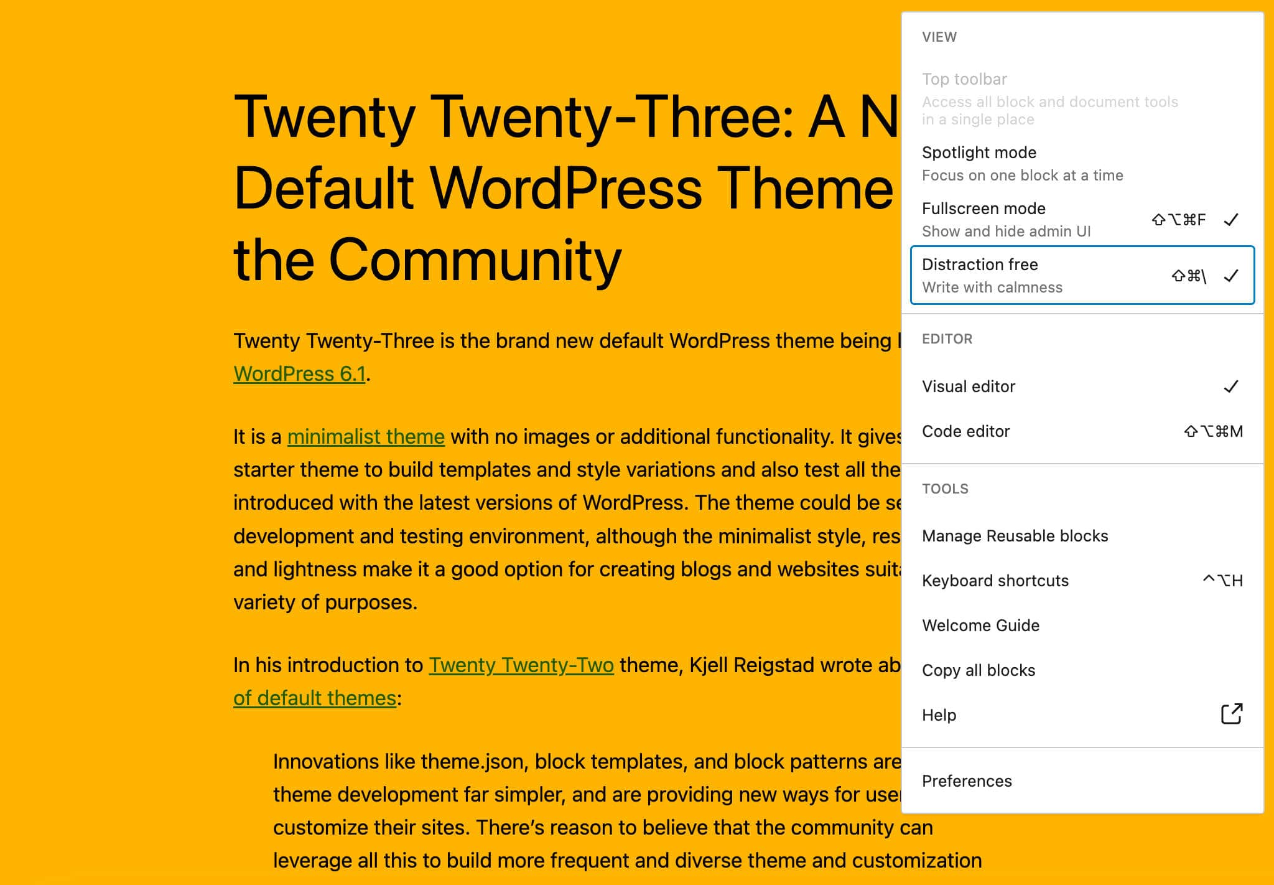Open Keyboard shortcuts panel
The height and width of the screenshot is (885, 1274).
[x=995, y=581]
